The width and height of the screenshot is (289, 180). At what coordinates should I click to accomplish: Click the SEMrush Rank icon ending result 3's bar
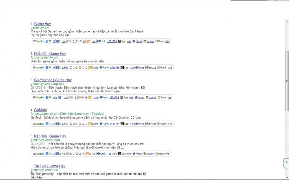click(x=159, y=97)
